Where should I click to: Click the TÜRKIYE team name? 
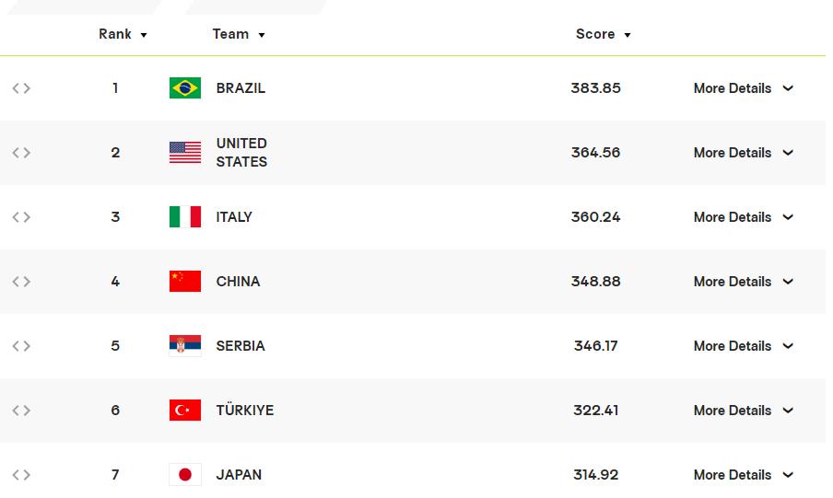pyautogui.click(x=244, y=411)
